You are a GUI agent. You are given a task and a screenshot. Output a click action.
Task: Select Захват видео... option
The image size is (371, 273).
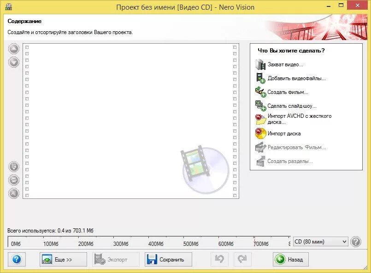coord(285,64)
